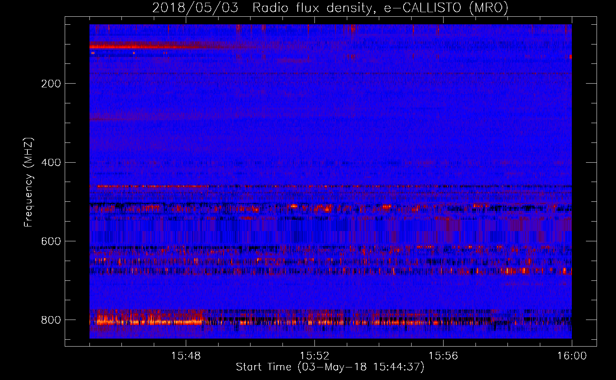Click the 15:56 time tick label
This screenshot has width=616, height=380.
pos(443,356)
